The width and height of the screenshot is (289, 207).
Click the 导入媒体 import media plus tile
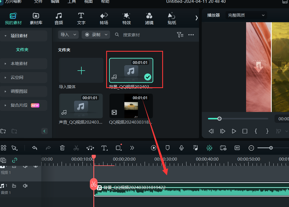tap(81, 70)
